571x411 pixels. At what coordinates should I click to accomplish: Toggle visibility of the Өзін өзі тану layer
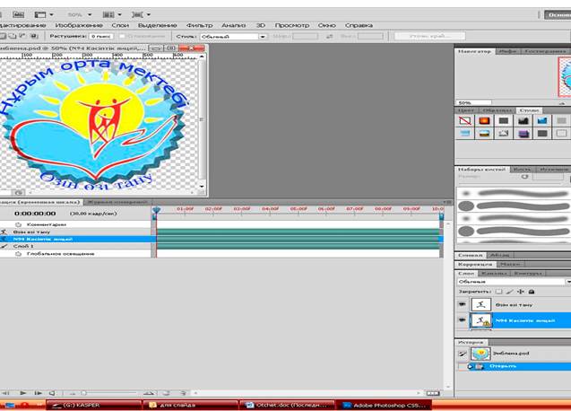click(462, 305)
